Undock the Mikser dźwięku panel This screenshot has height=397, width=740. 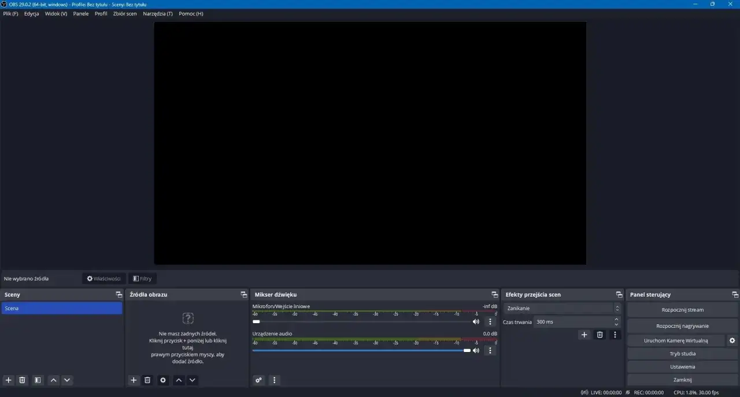[x=495, y=295]
